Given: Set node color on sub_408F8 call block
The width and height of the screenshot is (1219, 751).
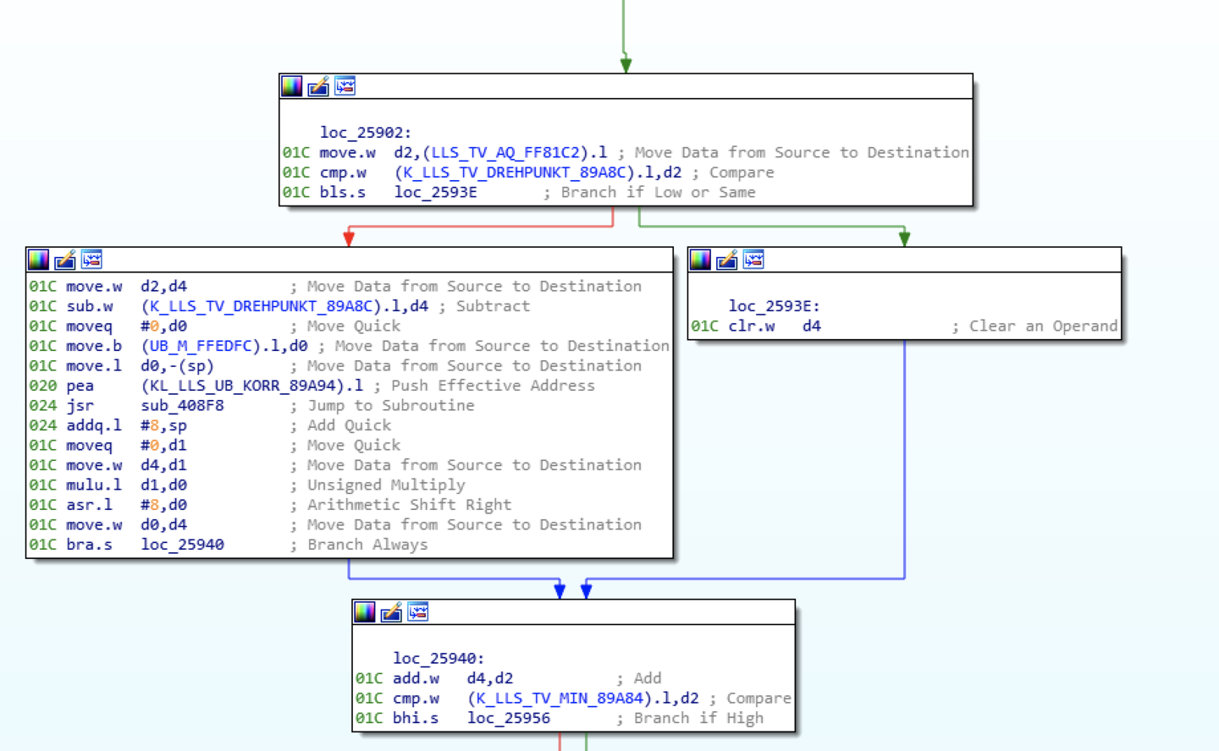Looking at the screenshot, I should [x=38, y=260].
